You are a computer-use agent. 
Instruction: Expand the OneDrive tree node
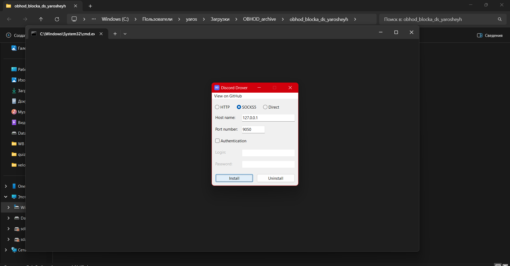point(6,186)
